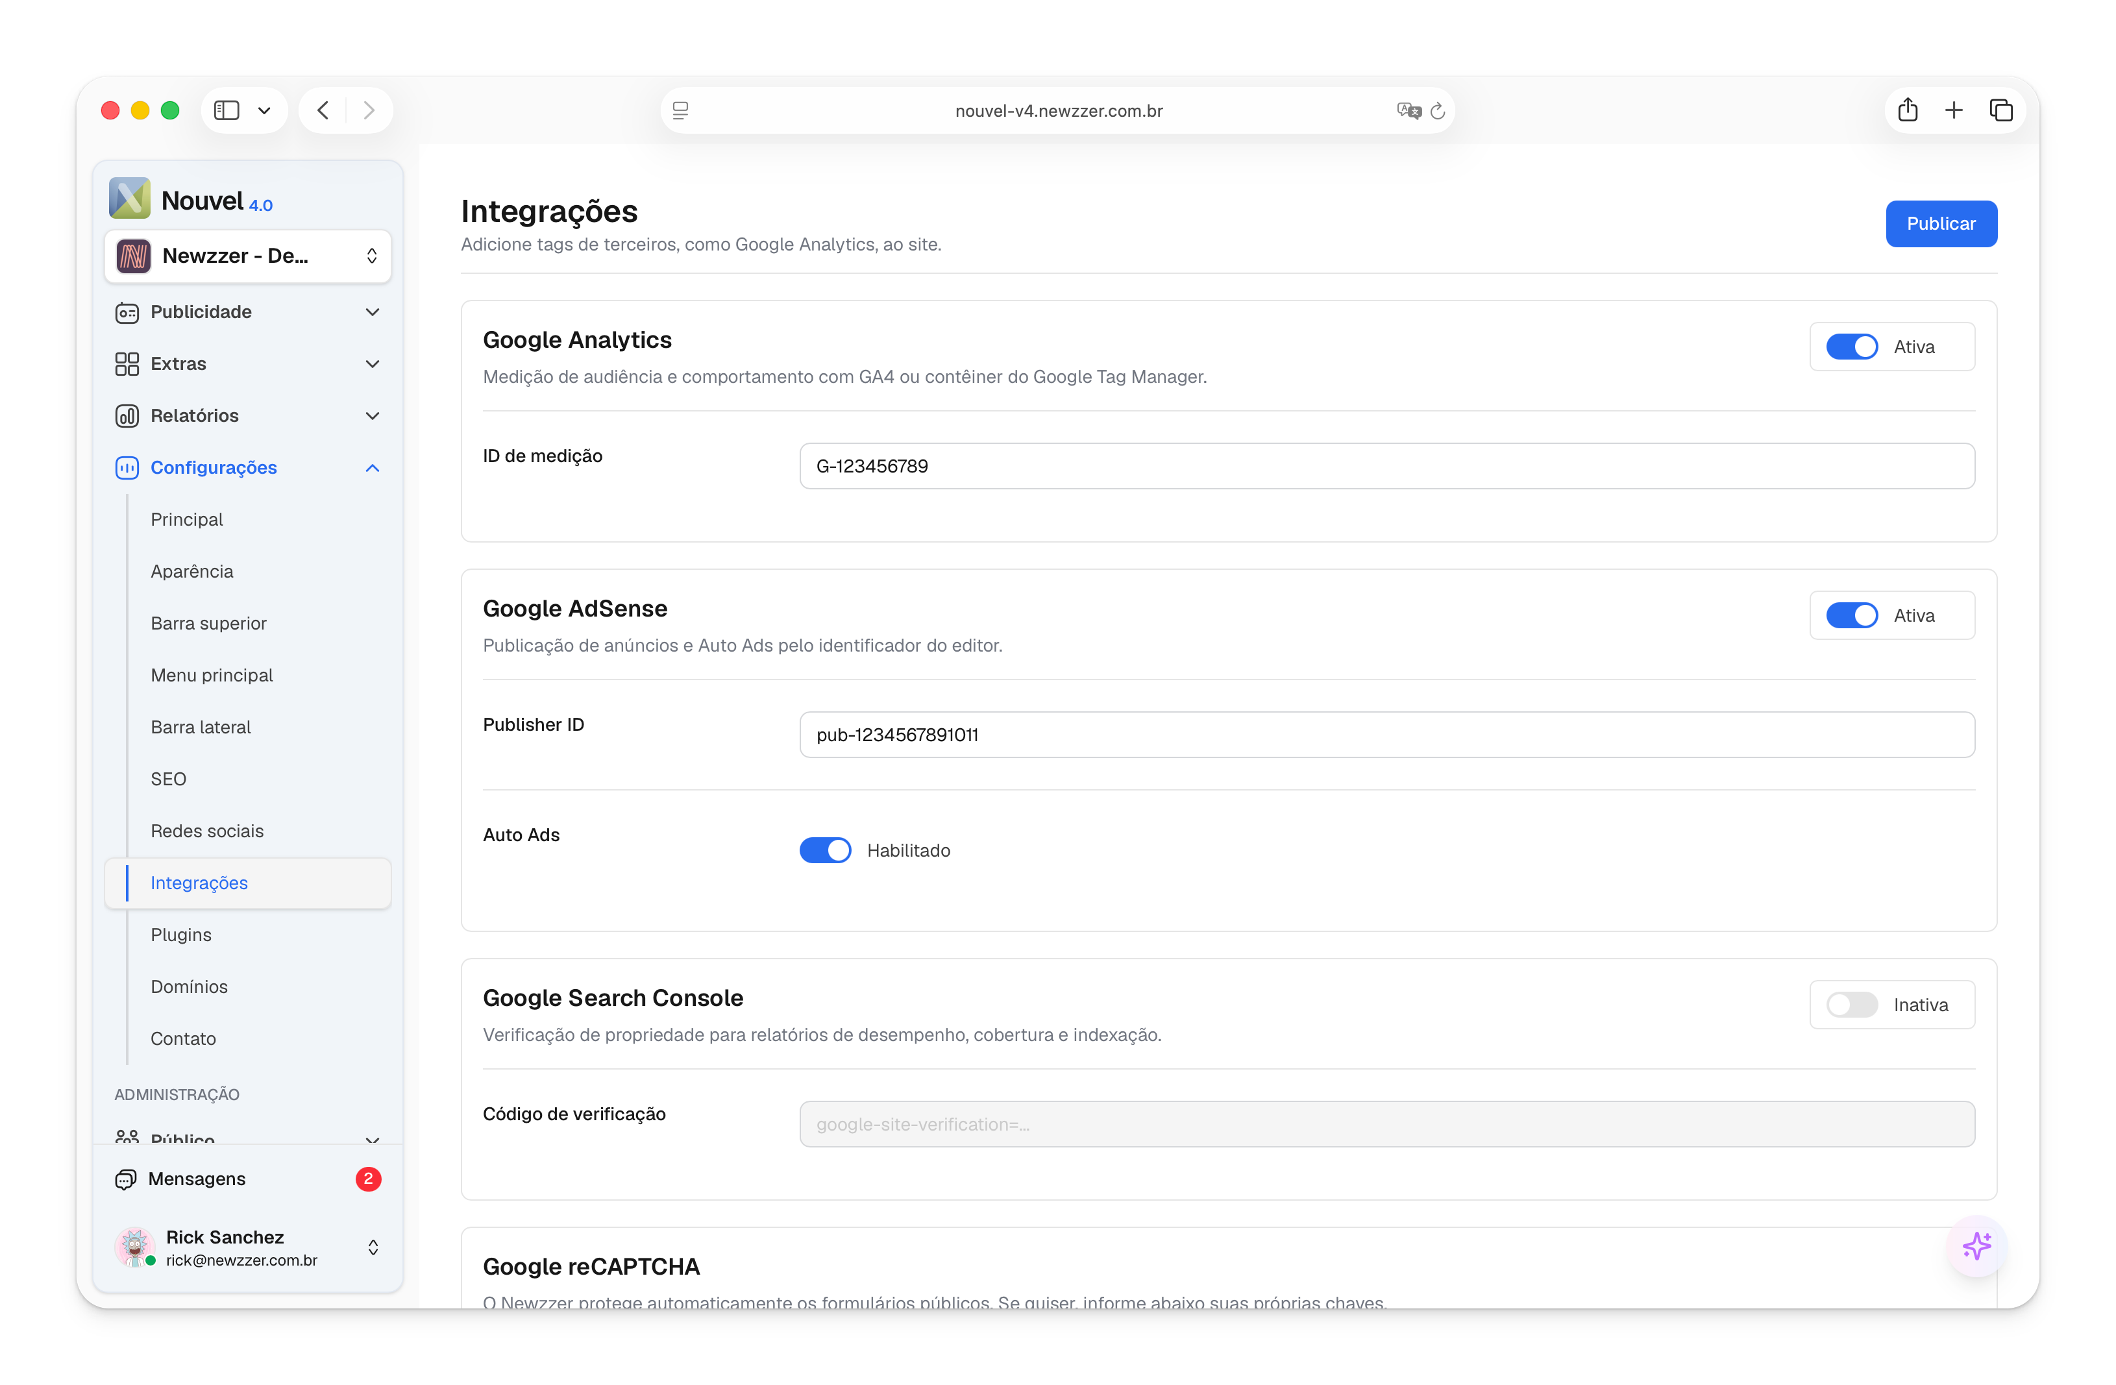Open the SEO settings page
Screen dimensions: 2116x1385
(x=168, y=779)
